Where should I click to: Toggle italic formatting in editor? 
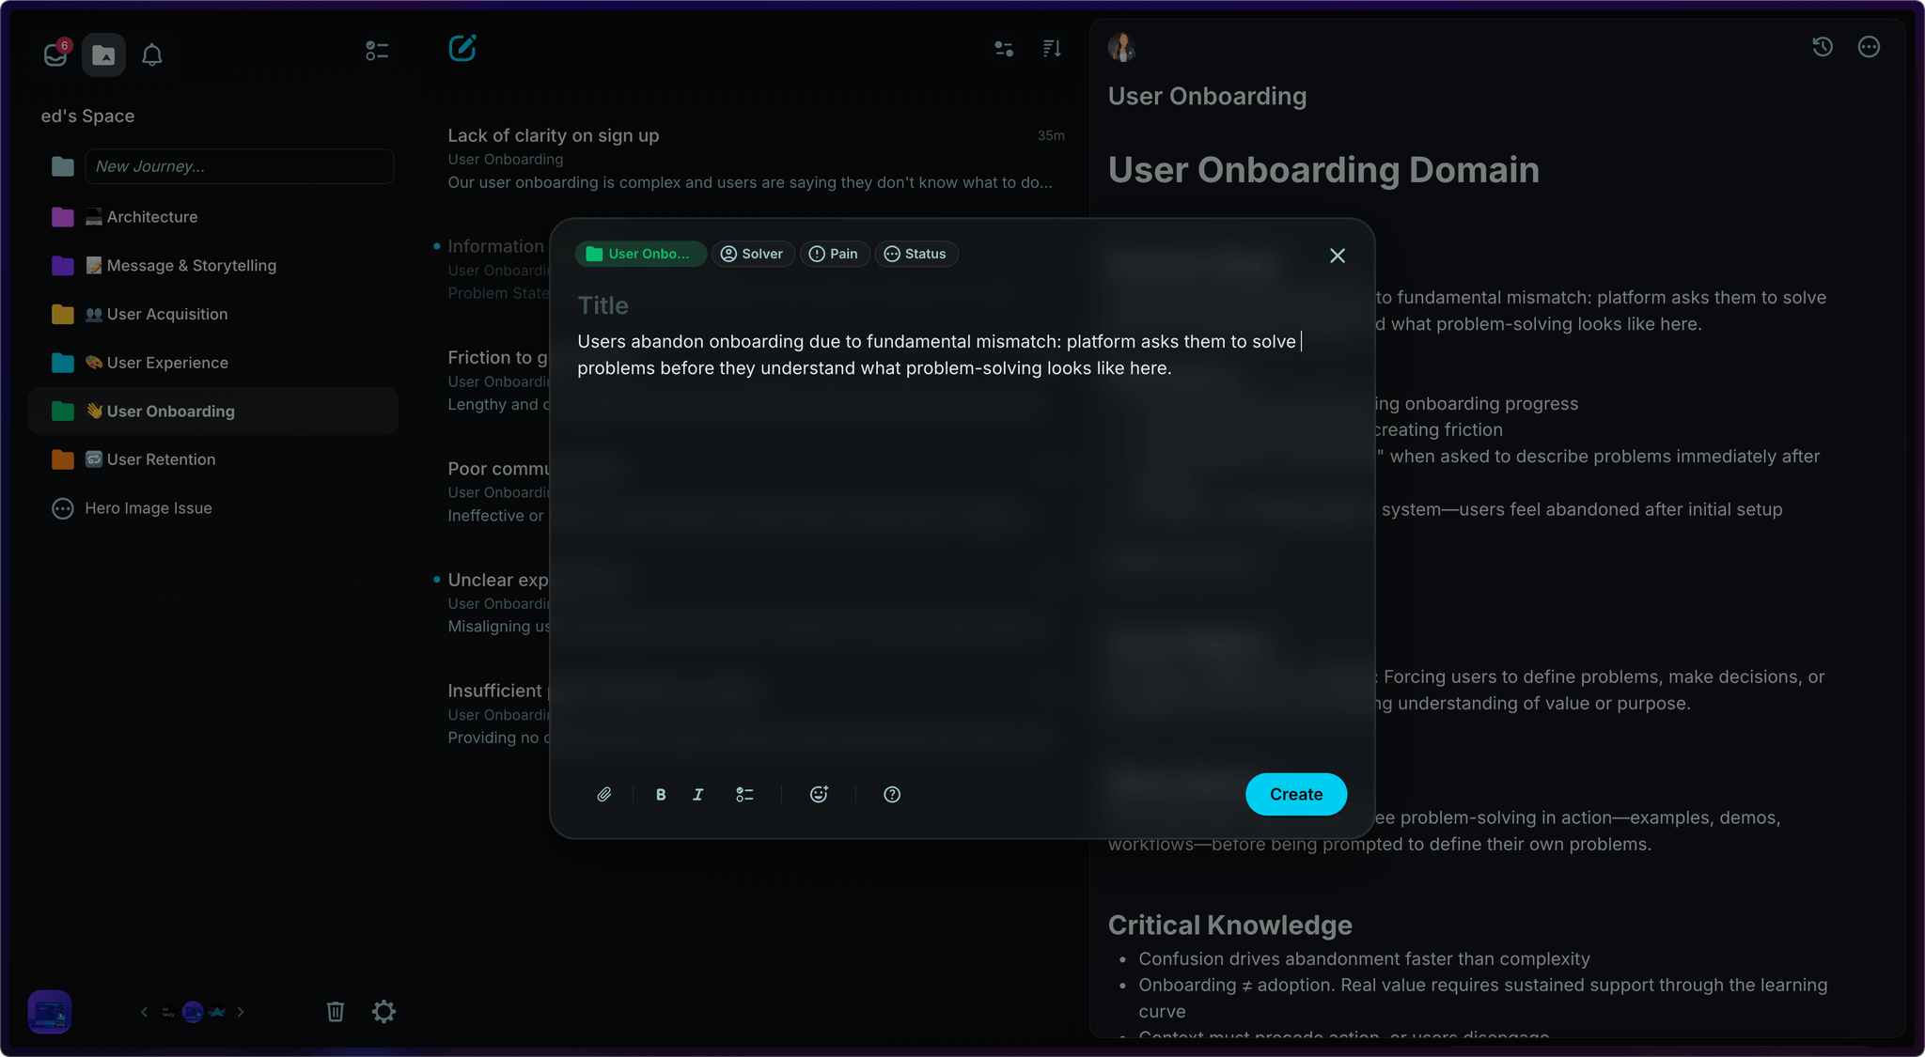click(x=697, y=795)
